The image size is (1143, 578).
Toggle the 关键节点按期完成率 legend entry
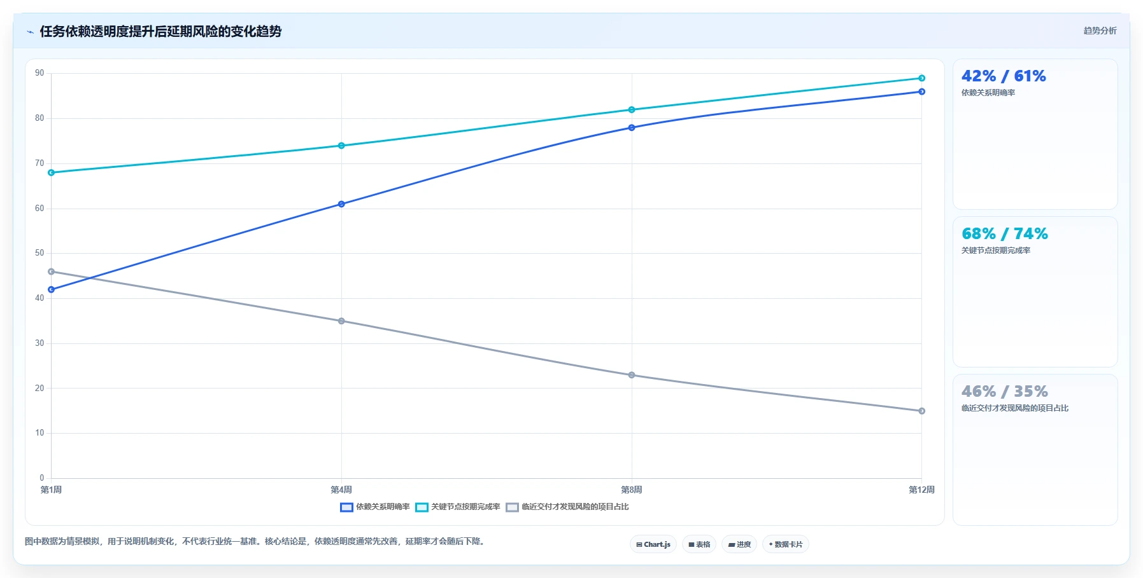click(458, 507)
